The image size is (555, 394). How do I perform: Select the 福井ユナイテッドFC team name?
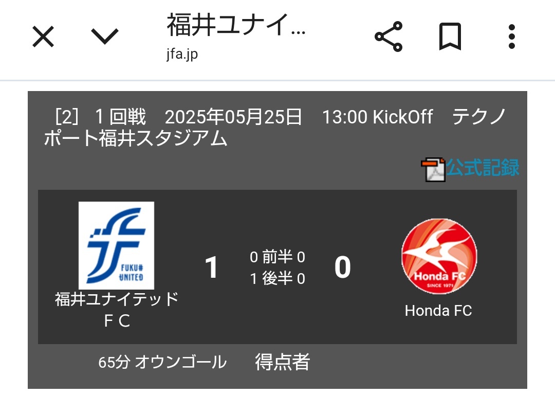coord(117,310)
